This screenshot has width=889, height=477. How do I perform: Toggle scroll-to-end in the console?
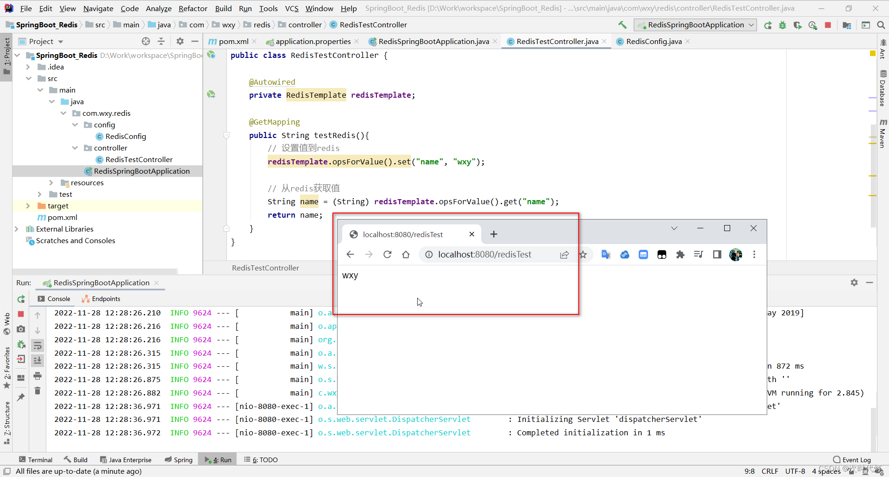click(38, 360)
